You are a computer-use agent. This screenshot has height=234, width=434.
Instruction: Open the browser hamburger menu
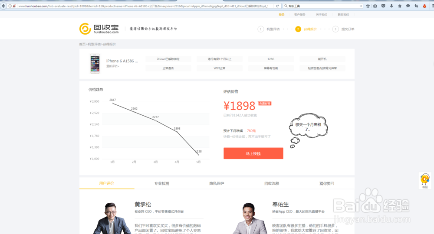(x=433, y=6)
